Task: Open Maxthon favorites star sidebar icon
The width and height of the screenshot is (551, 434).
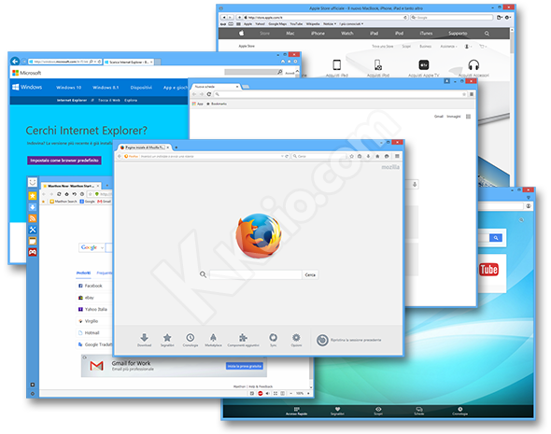Action: click(33, 196)
